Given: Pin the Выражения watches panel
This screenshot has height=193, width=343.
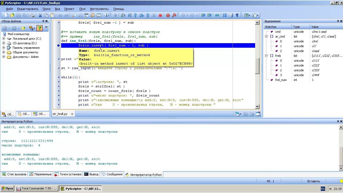Looking at the screenshot, I should coord(338,21).
